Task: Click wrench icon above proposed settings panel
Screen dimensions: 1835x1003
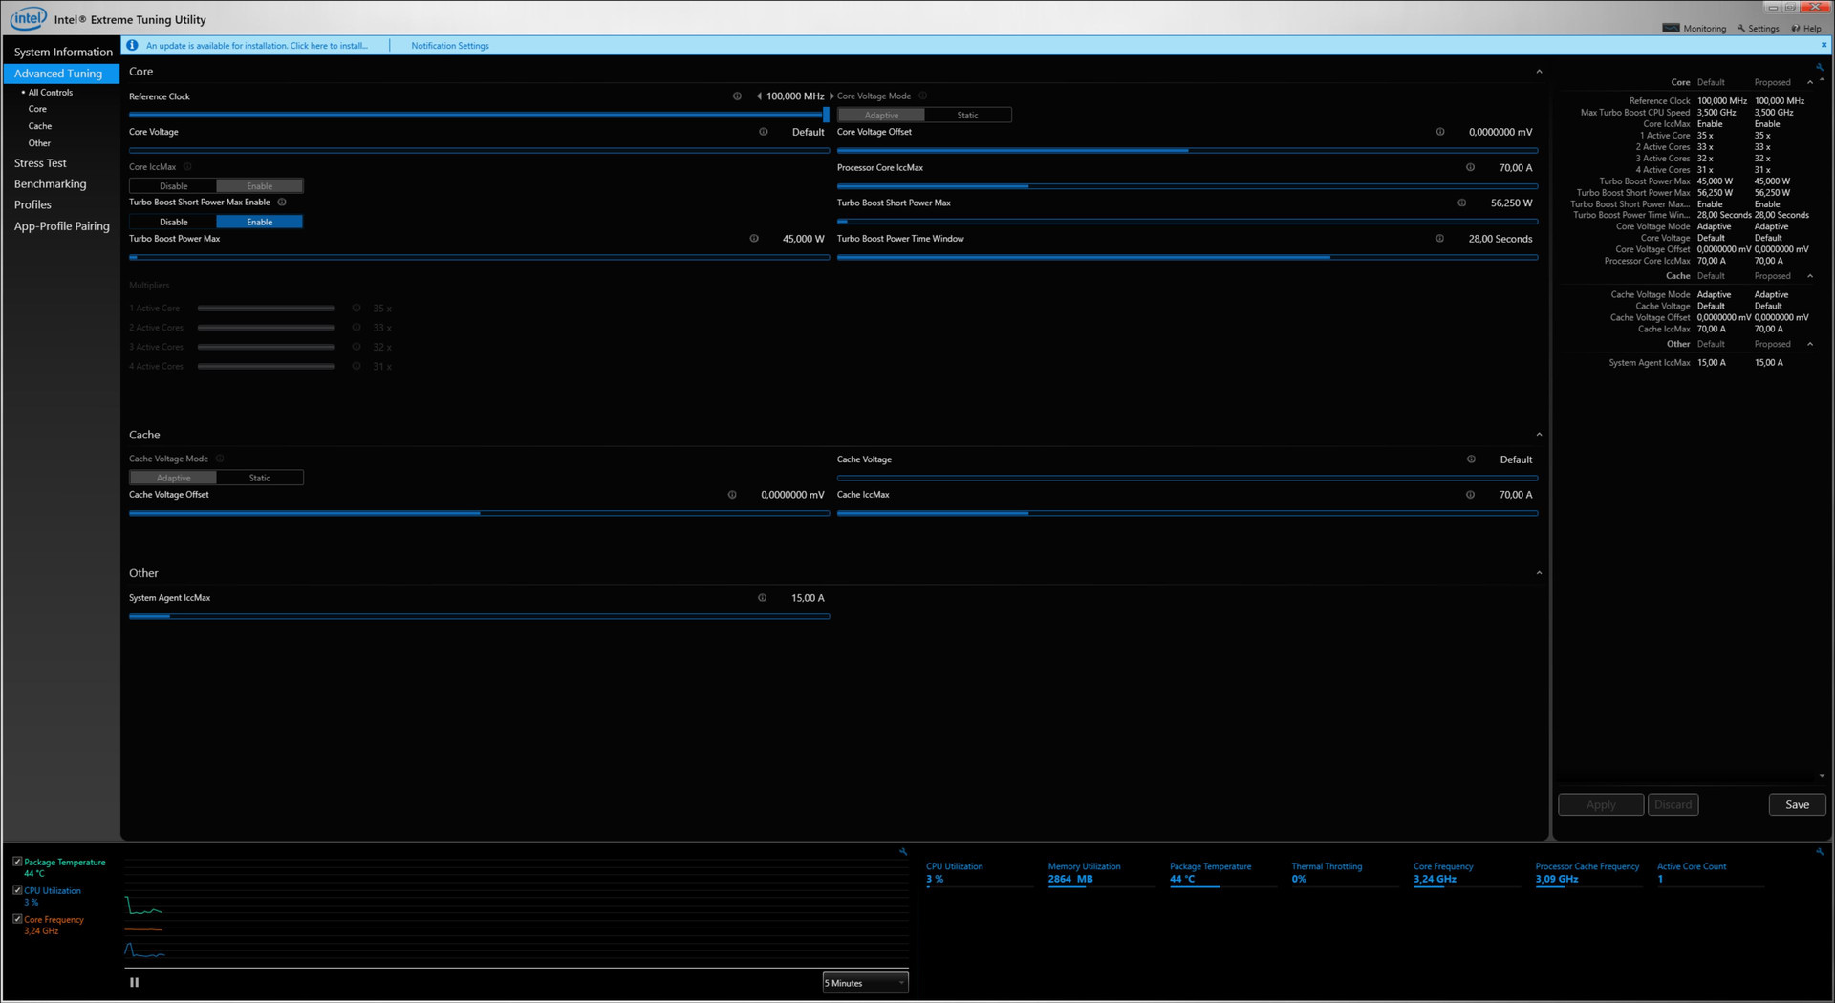Action: pos(1820,67)
